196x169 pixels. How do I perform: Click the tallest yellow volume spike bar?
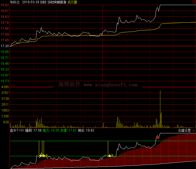click(160, 109)
